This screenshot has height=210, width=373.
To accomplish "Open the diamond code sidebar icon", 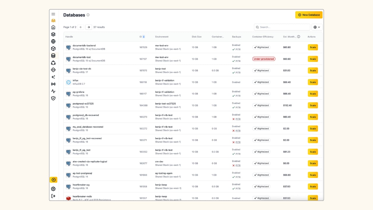I will click(x=53, y=70).
